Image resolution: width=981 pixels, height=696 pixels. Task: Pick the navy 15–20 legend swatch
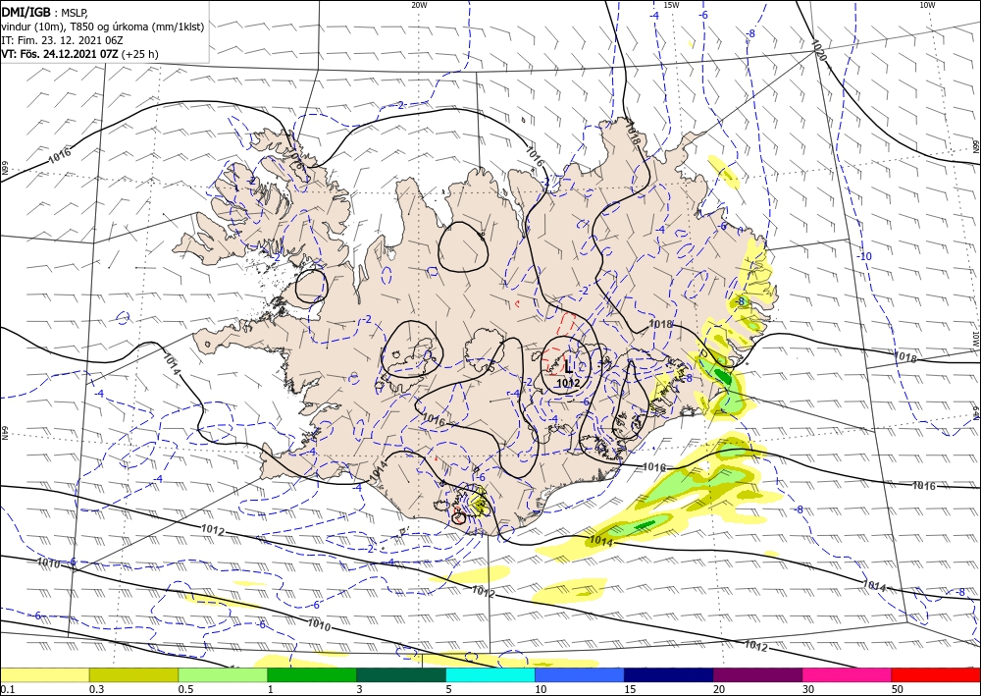pyautogui.click(x=669, y=674)
